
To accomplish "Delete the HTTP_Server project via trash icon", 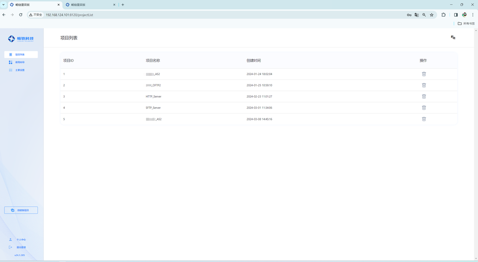I will tap(424, 96).
